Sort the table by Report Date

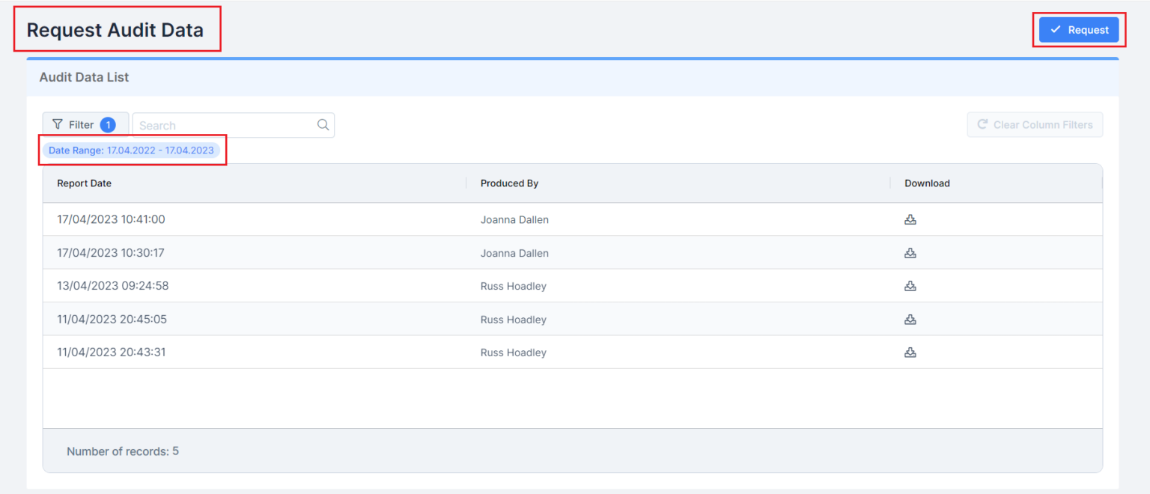click(x=84, y=183)
